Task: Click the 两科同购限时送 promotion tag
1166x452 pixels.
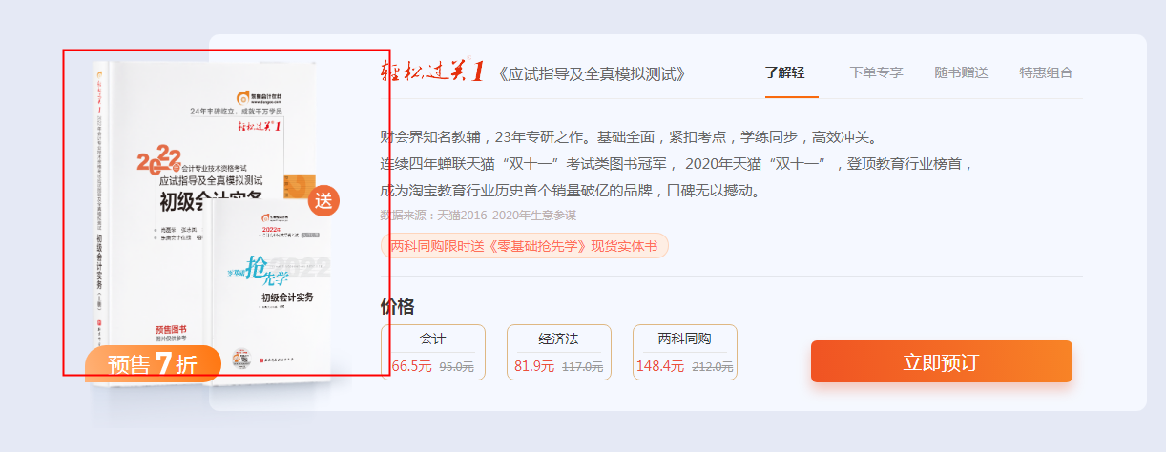Action: pos(524,246)
